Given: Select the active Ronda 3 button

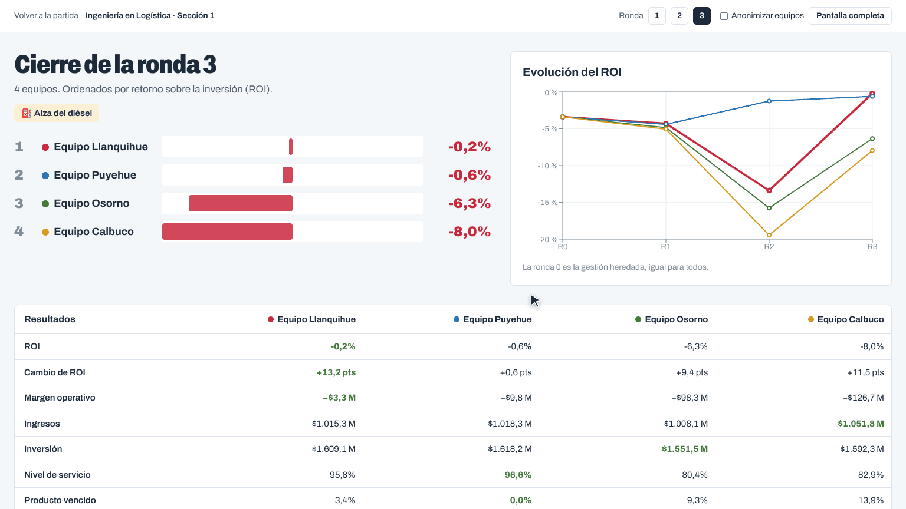Looking at the screenshot, I should [702, 16].
